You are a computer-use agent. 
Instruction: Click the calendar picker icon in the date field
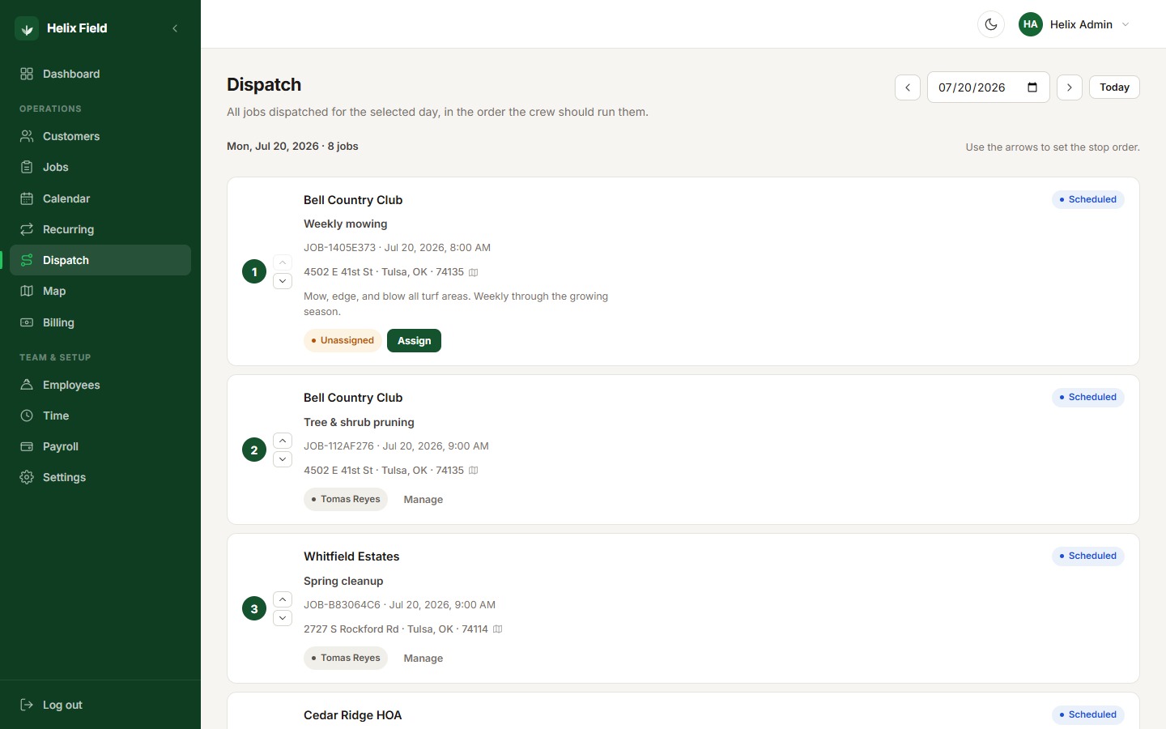(x=1032, y=87)
